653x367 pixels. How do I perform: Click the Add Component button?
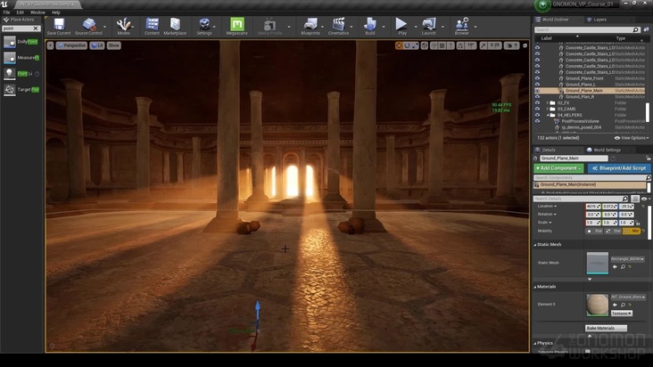(x=558, y=168)
